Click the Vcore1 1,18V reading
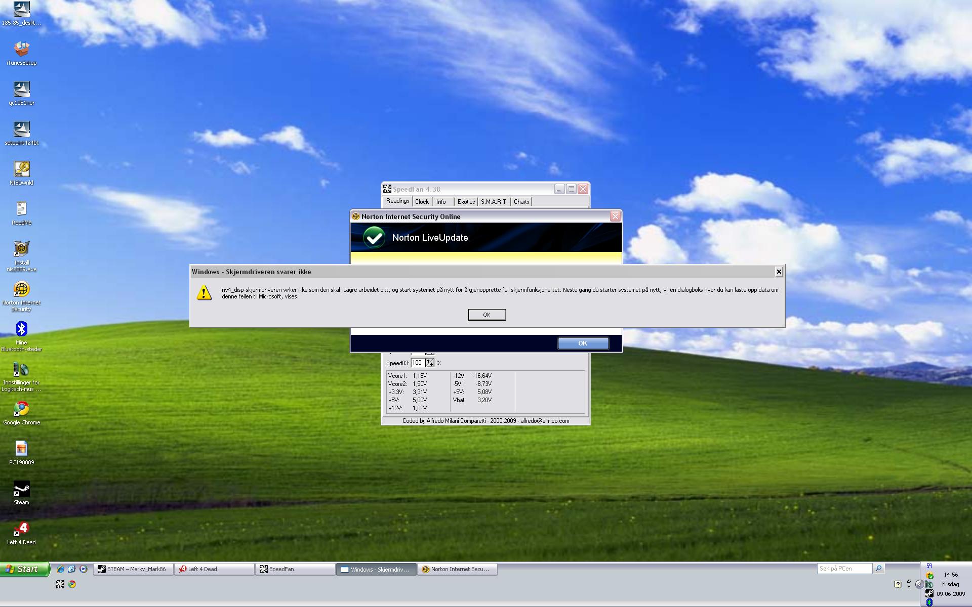The height and width of the screenshot is (607, 972). (x=408, y=376)
